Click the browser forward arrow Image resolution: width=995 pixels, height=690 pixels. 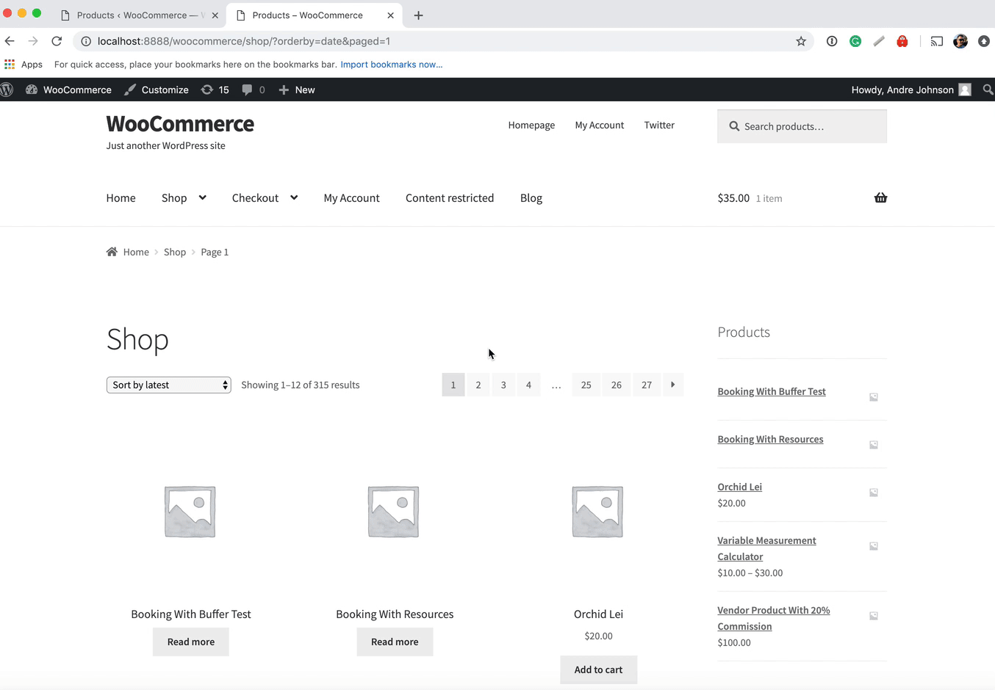(x=33, y=41)
